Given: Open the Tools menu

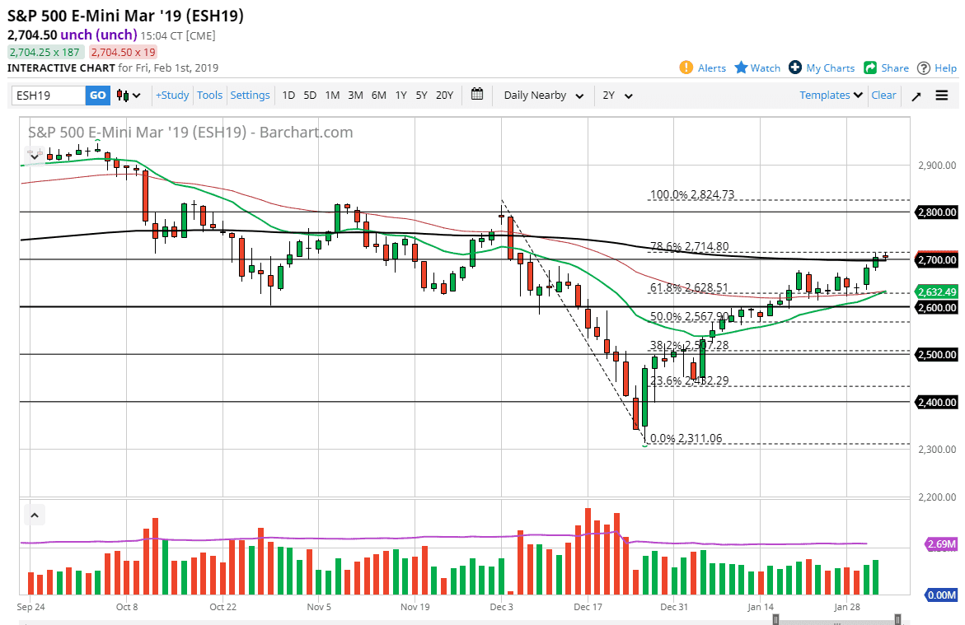Looking at the screenshot, I should (209, 95).
